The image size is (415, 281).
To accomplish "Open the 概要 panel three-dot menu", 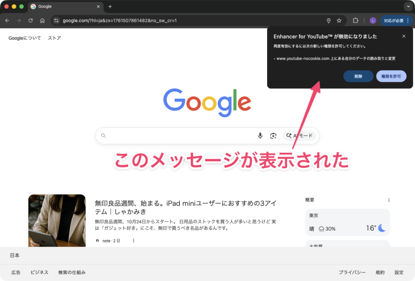I will [x=389, y=200].
